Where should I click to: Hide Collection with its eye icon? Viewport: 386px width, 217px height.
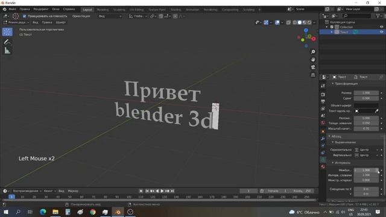[x=381, y=27]
